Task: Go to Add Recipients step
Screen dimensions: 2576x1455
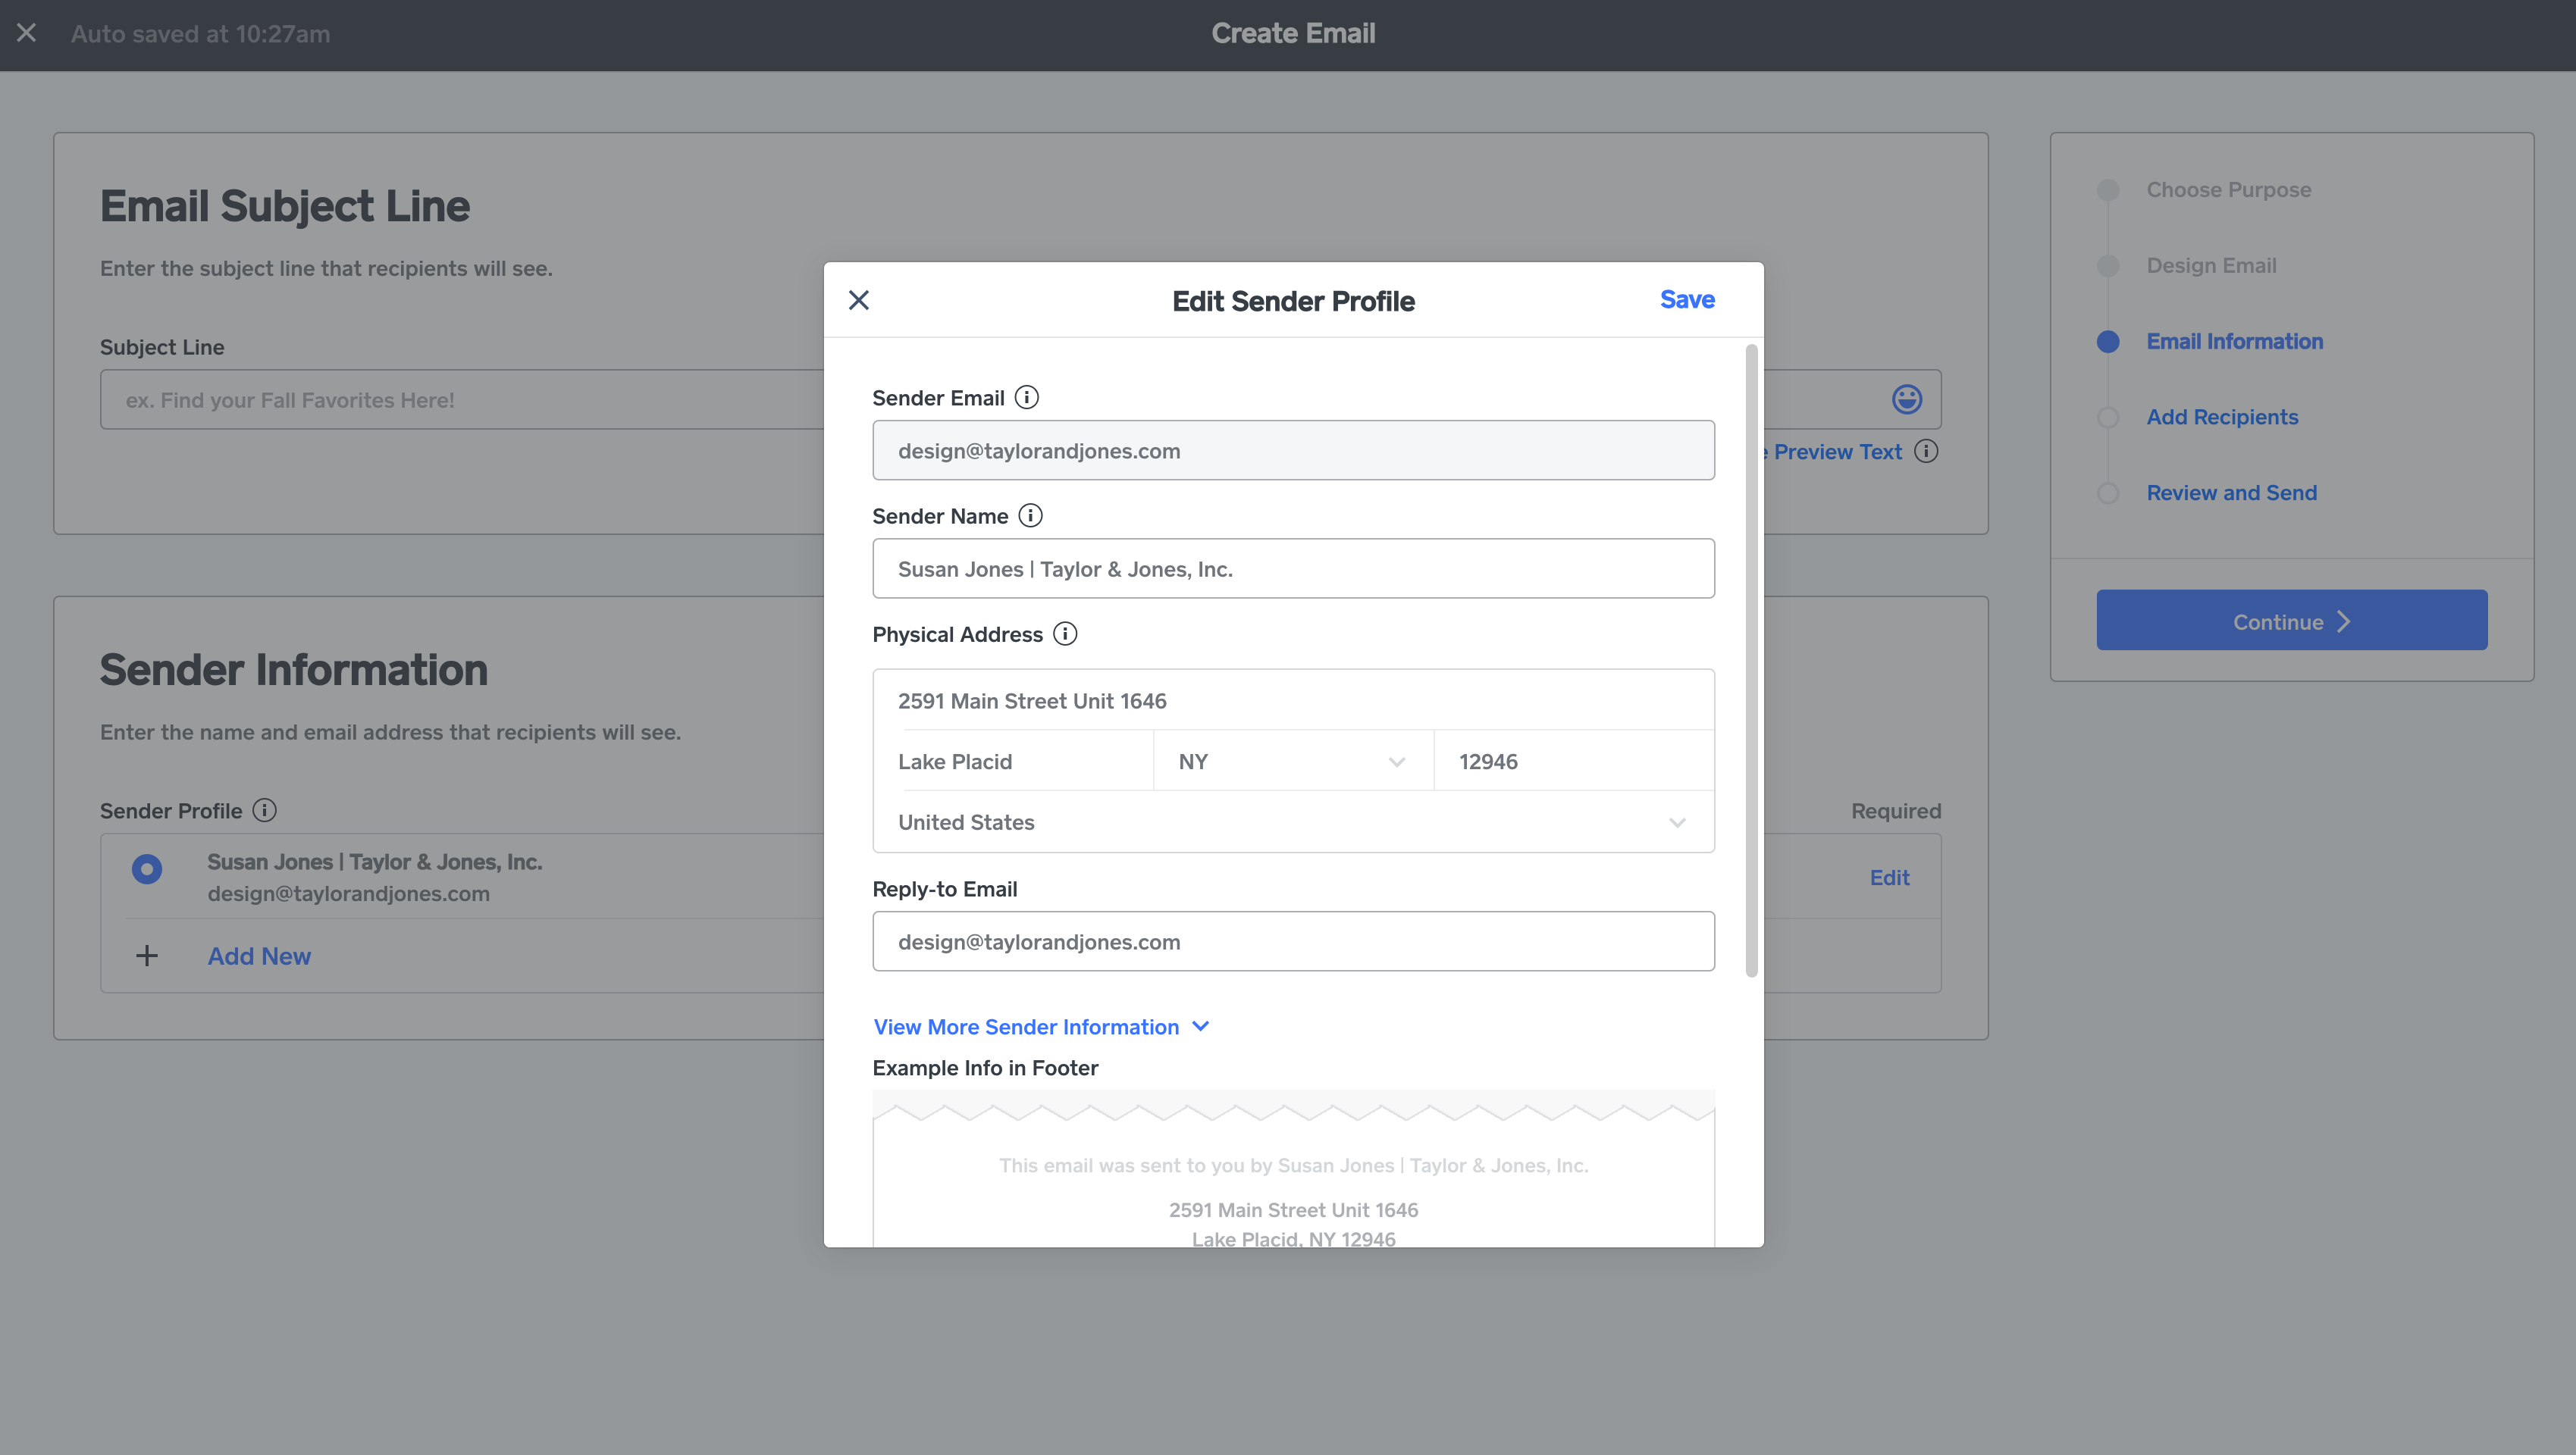Action: [x=2222, y=417]
